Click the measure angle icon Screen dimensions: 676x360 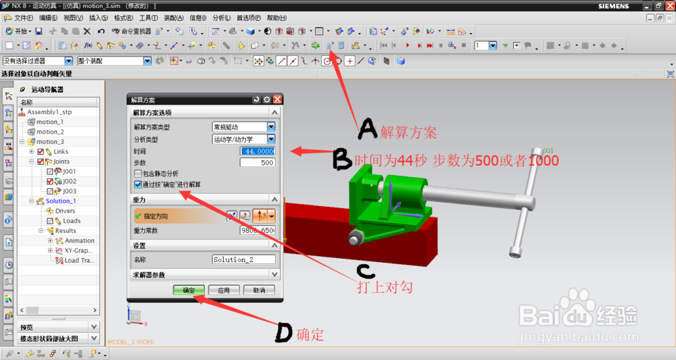(x=462, y=31)
